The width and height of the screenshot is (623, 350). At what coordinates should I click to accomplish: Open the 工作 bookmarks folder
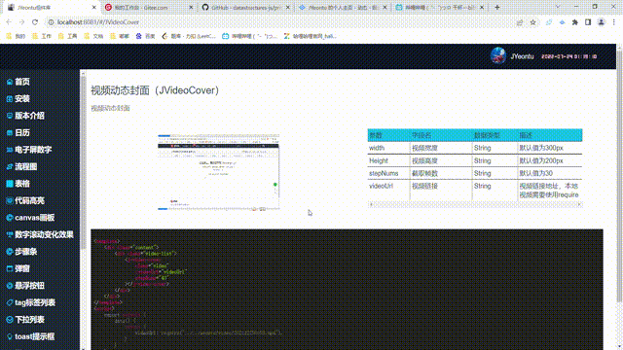point(42,36)
